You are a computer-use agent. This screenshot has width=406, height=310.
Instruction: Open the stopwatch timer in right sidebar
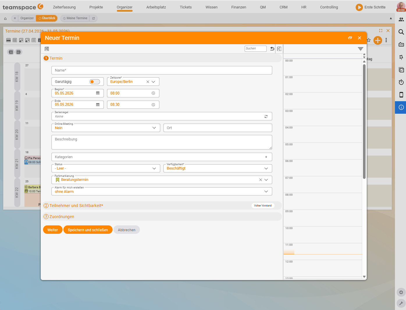[x=401, y=82]
